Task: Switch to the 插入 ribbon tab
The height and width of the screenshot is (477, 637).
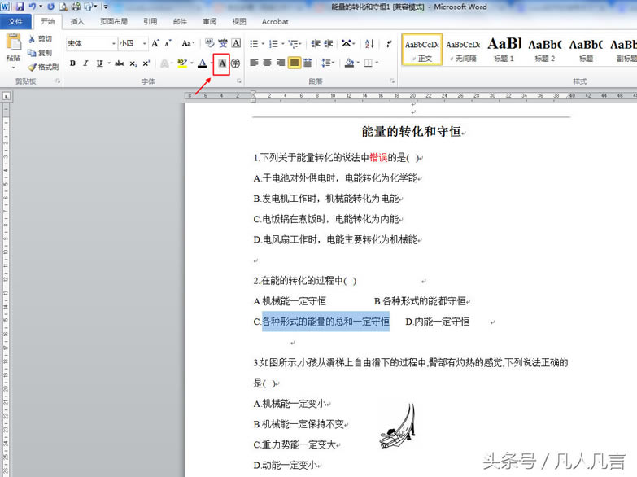Action: (77, 22)
